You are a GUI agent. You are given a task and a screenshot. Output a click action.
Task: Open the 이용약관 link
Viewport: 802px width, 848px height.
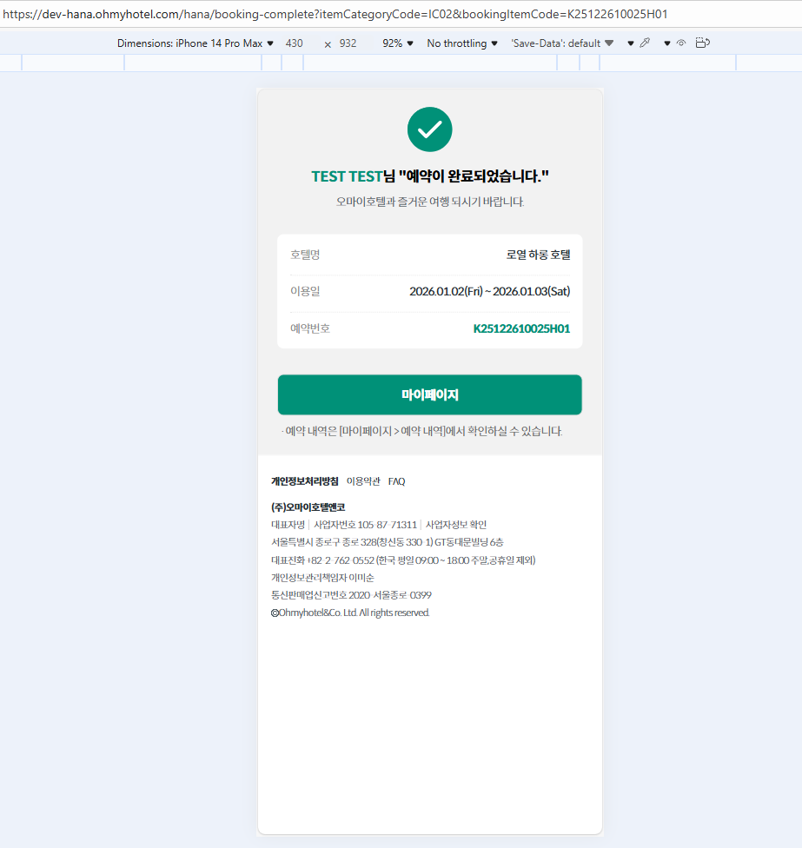[x=363, y=481]
